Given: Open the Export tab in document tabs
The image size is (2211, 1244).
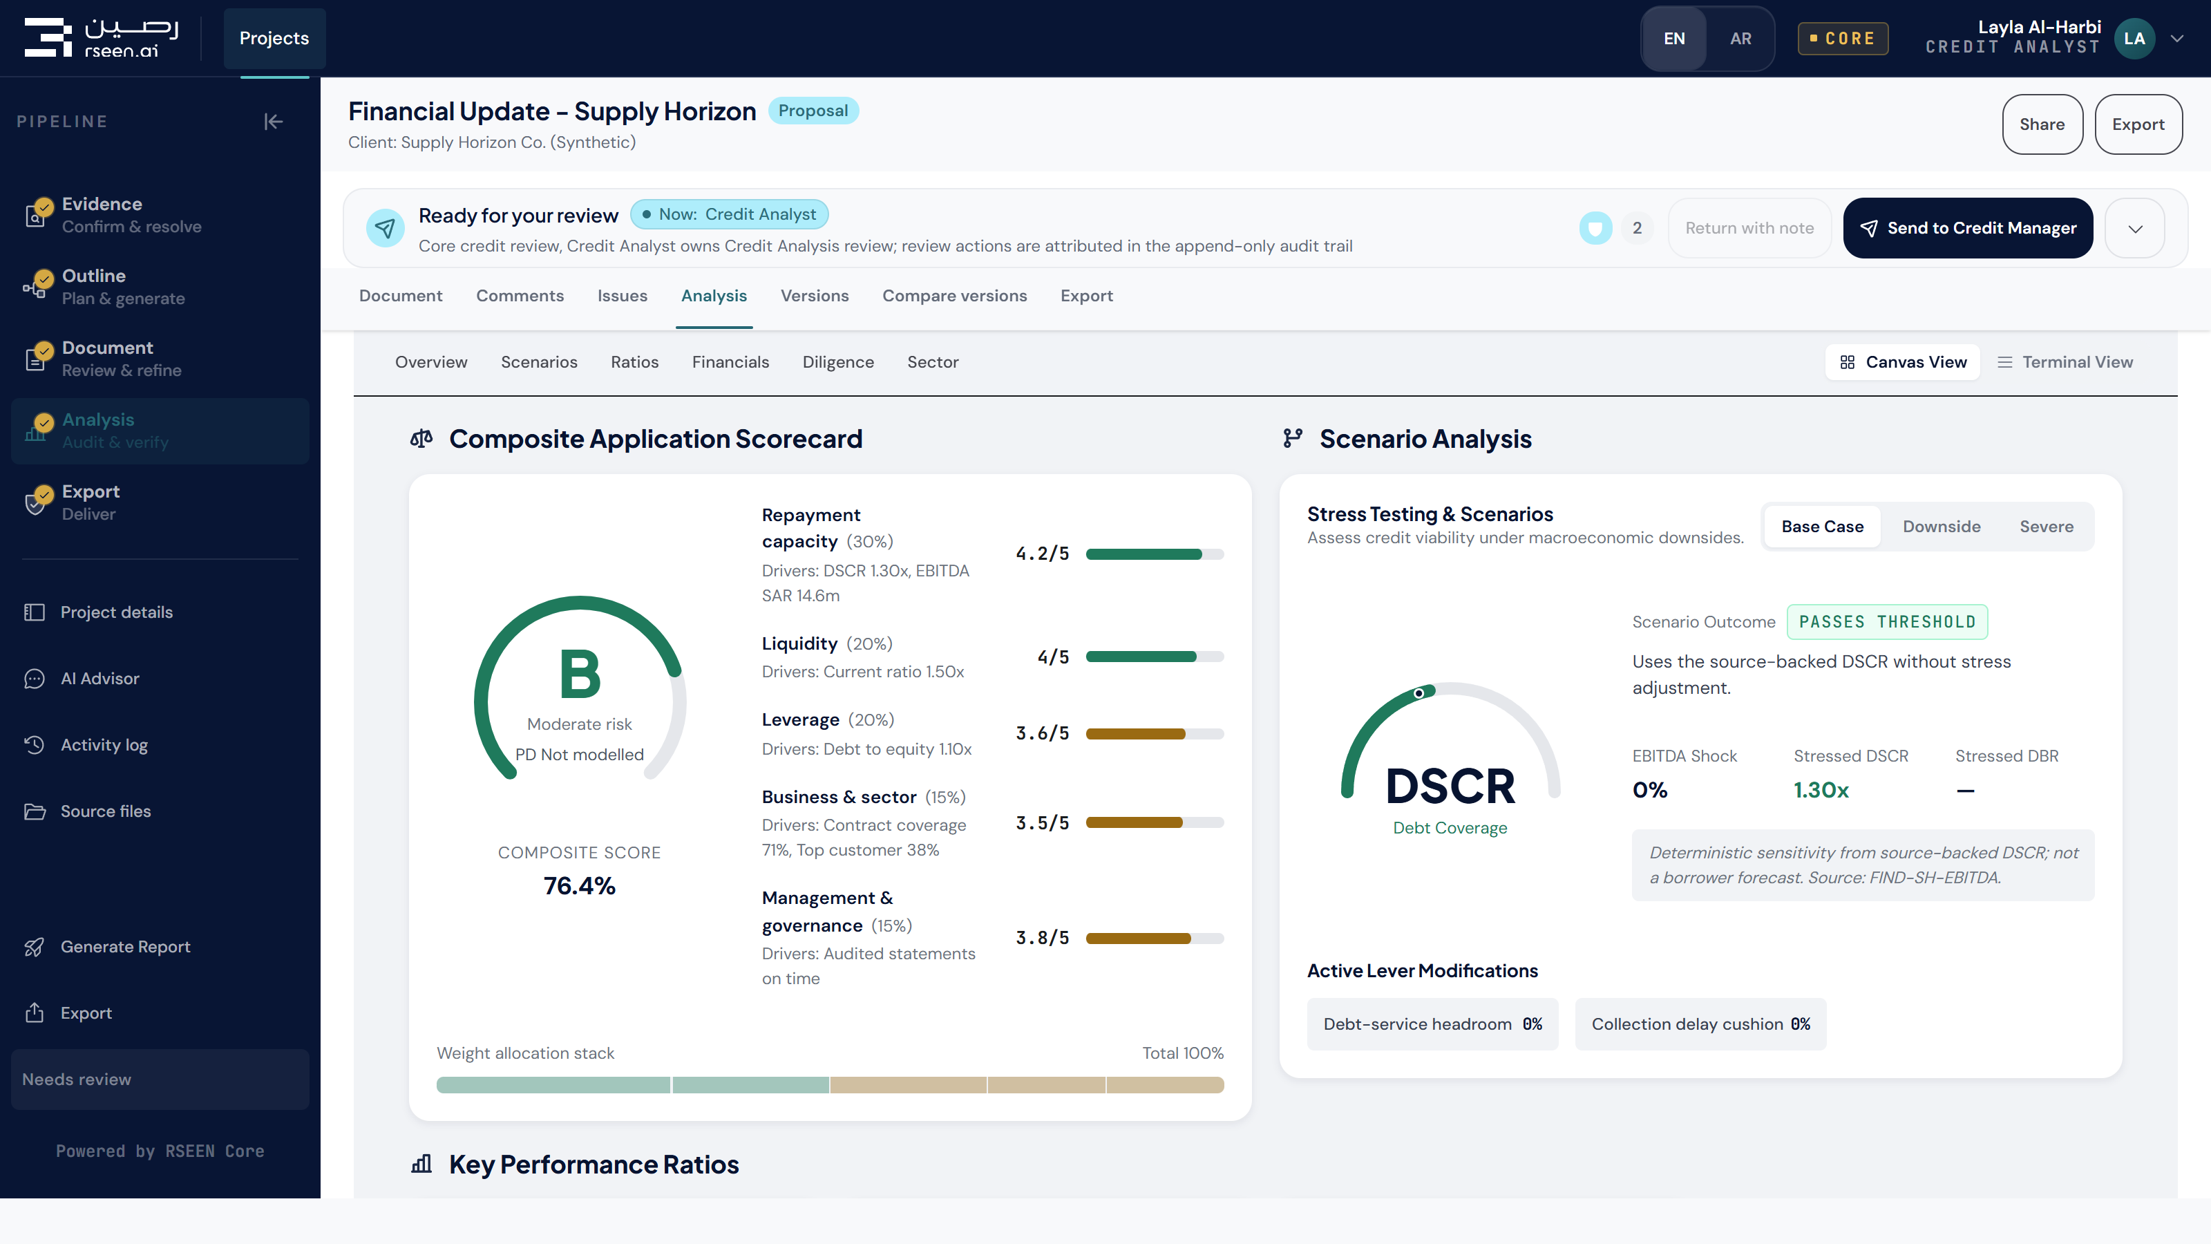Looking at the screenshot, I should (1087, 295).
